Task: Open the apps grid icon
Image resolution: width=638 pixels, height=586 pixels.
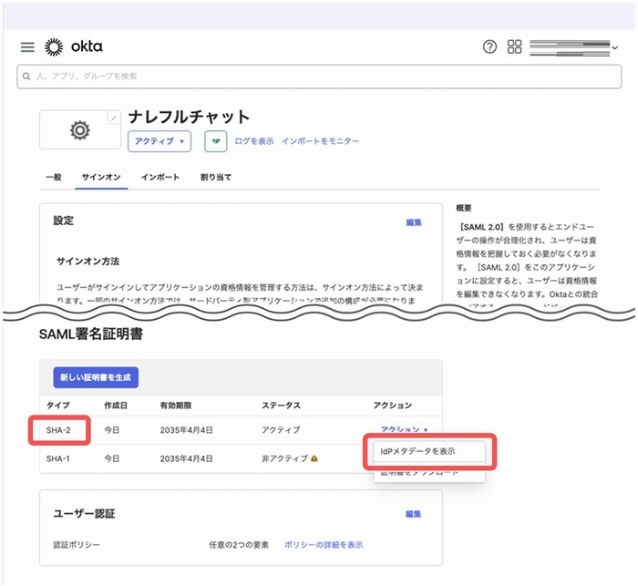Action: [514, 46]
